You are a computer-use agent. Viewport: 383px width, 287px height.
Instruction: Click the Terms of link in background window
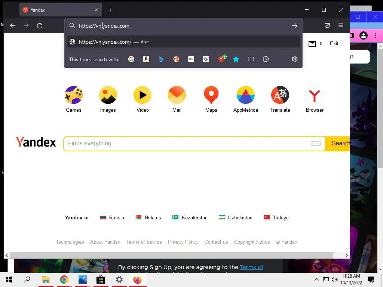(x=252, y=267)
